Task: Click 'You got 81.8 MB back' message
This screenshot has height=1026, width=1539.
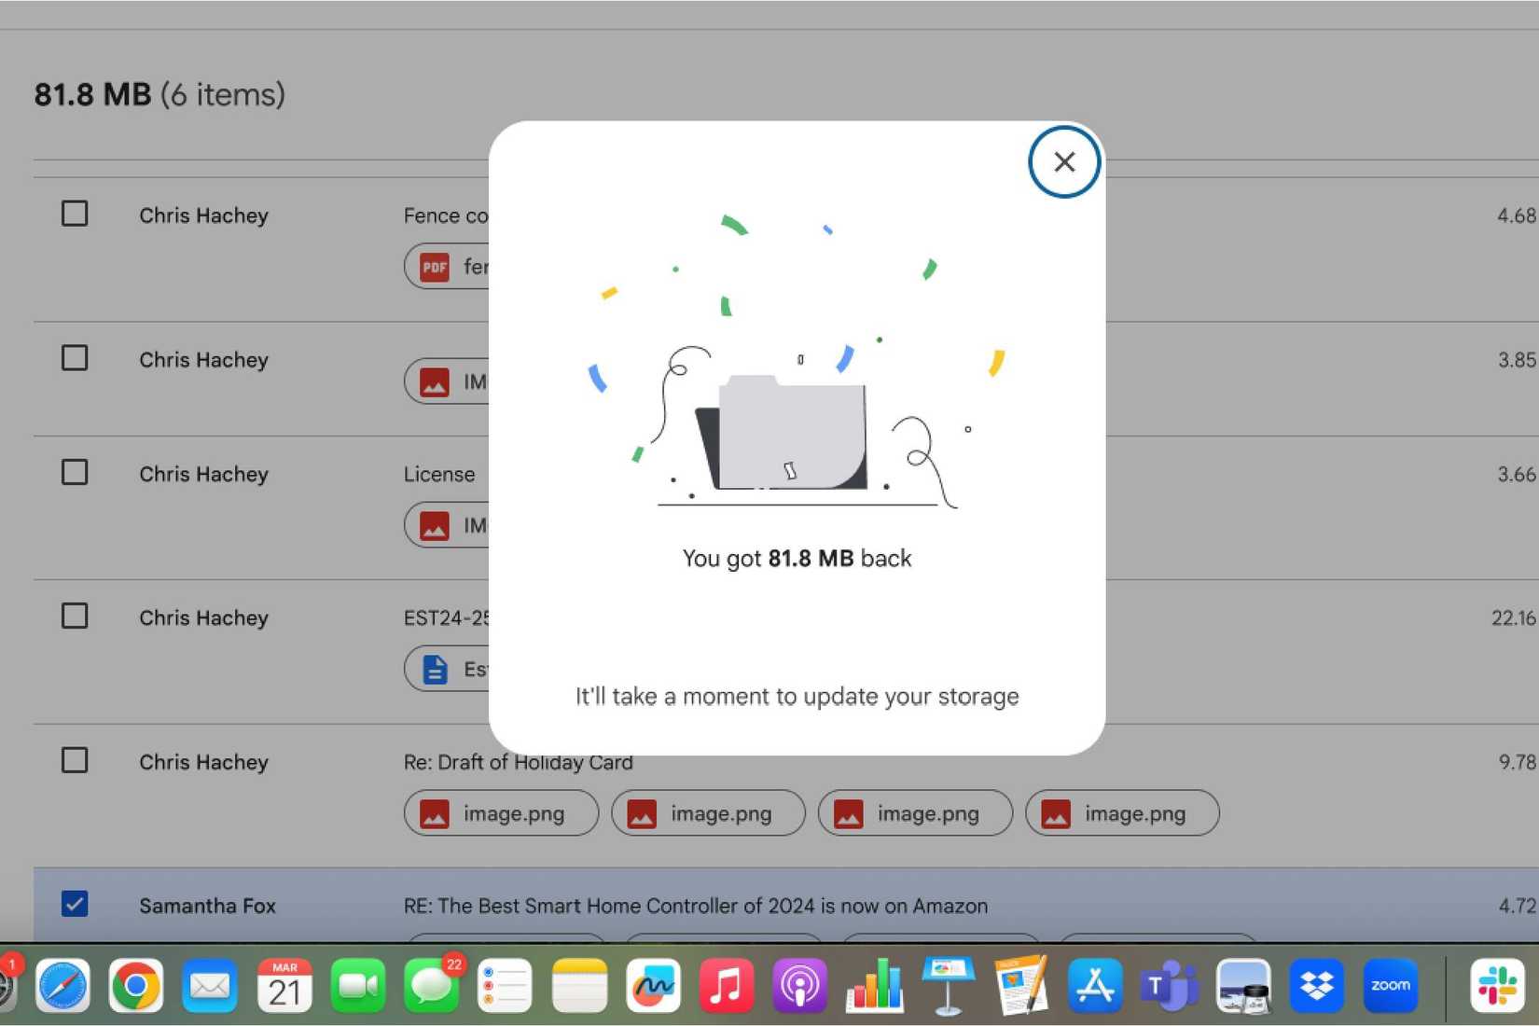Action: 797,559
